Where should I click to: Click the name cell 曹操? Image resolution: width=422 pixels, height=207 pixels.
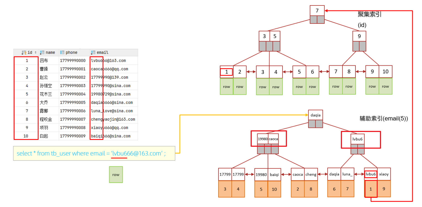44,69
